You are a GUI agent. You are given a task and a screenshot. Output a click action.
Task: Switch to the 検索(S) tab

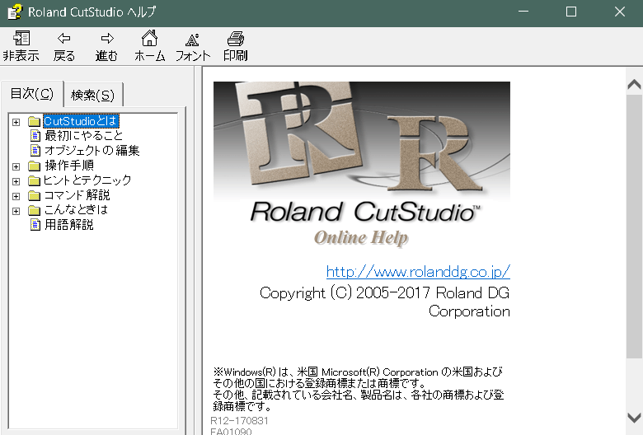92,95
